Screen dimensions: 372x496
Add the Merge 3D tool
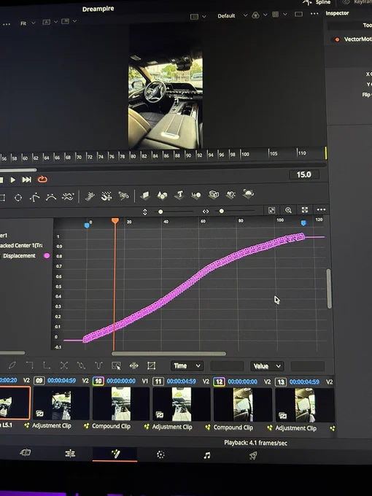196,195
